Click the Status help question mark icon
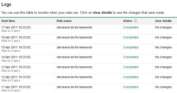 click(x=135, y=21)
